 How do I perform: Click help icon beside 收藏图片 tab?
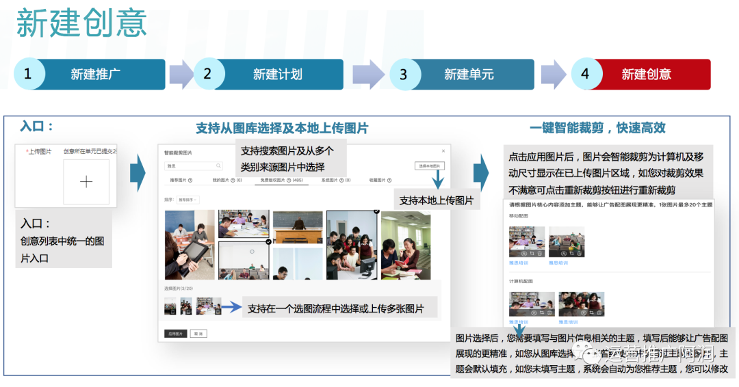coord(389,181)
